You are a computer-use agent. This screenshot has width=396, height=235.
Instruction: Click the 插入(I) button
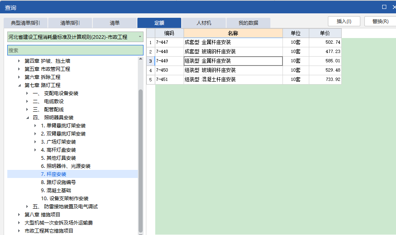click(344, 21)
